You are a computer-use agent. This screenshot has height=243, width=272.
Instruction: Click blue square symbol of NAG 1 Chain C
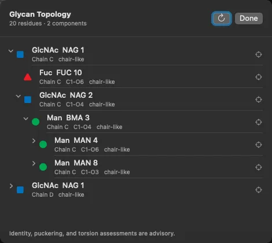20,54
